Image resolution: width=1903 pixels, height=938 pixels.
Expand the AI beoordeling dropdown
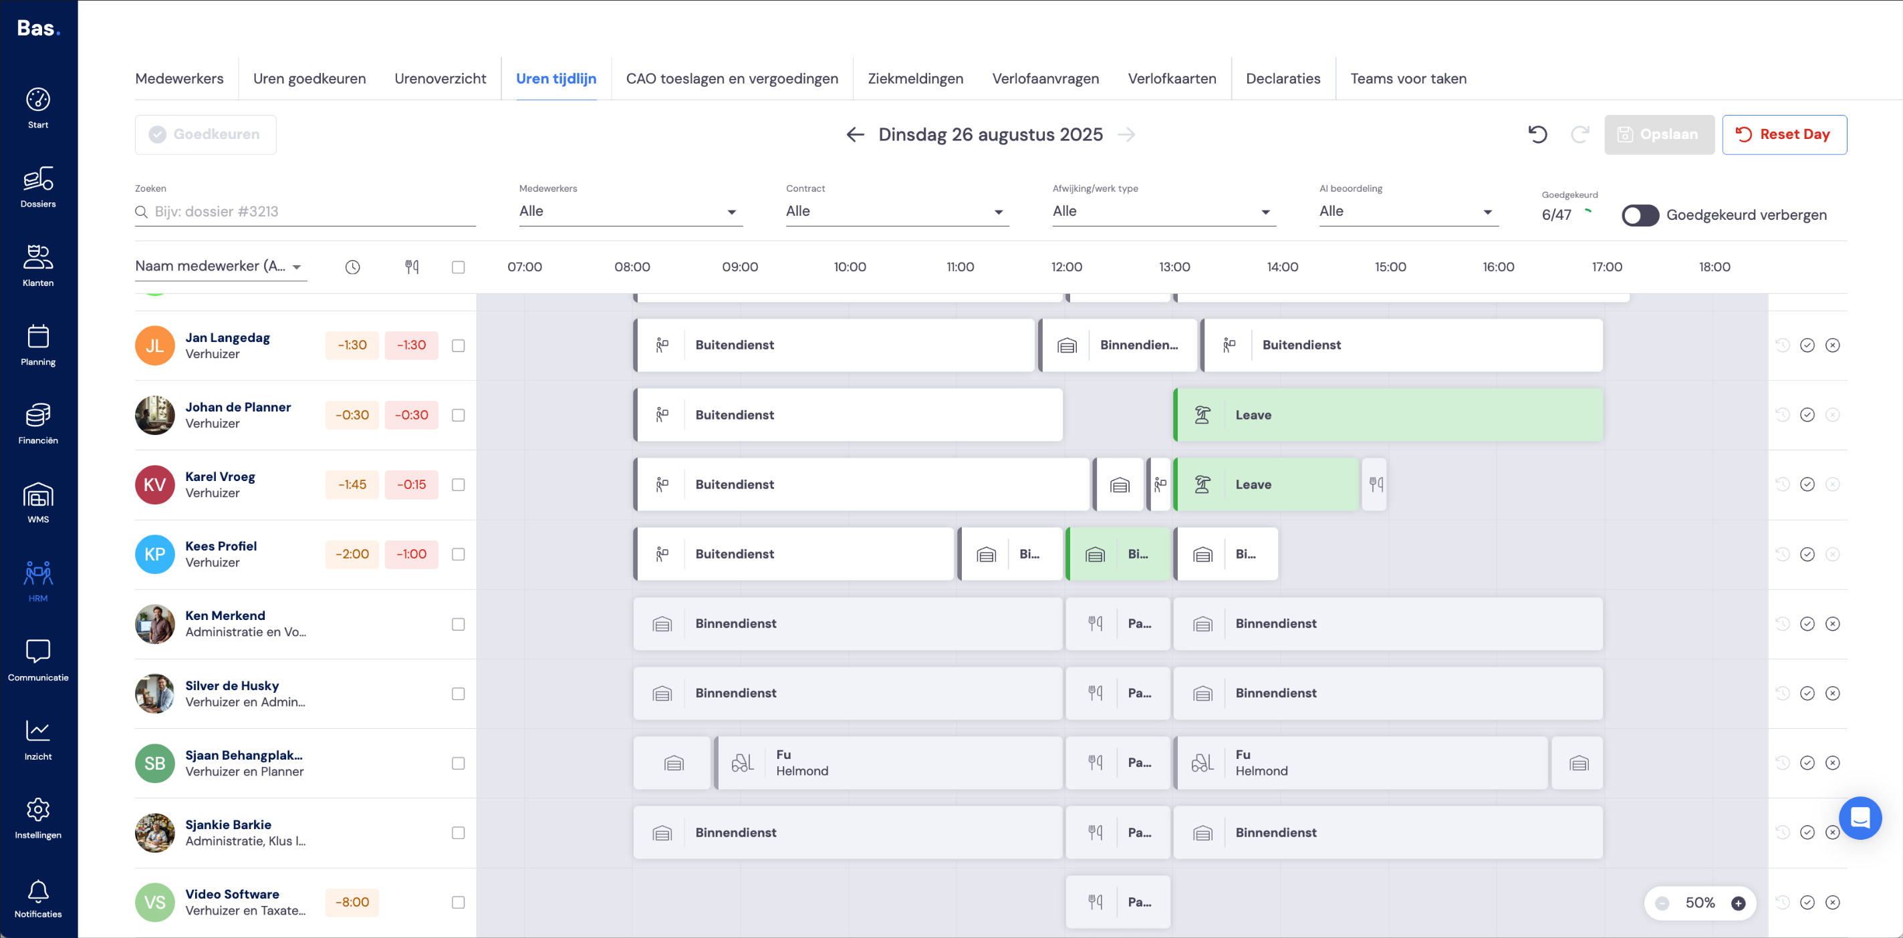(x=1409, y=211)
